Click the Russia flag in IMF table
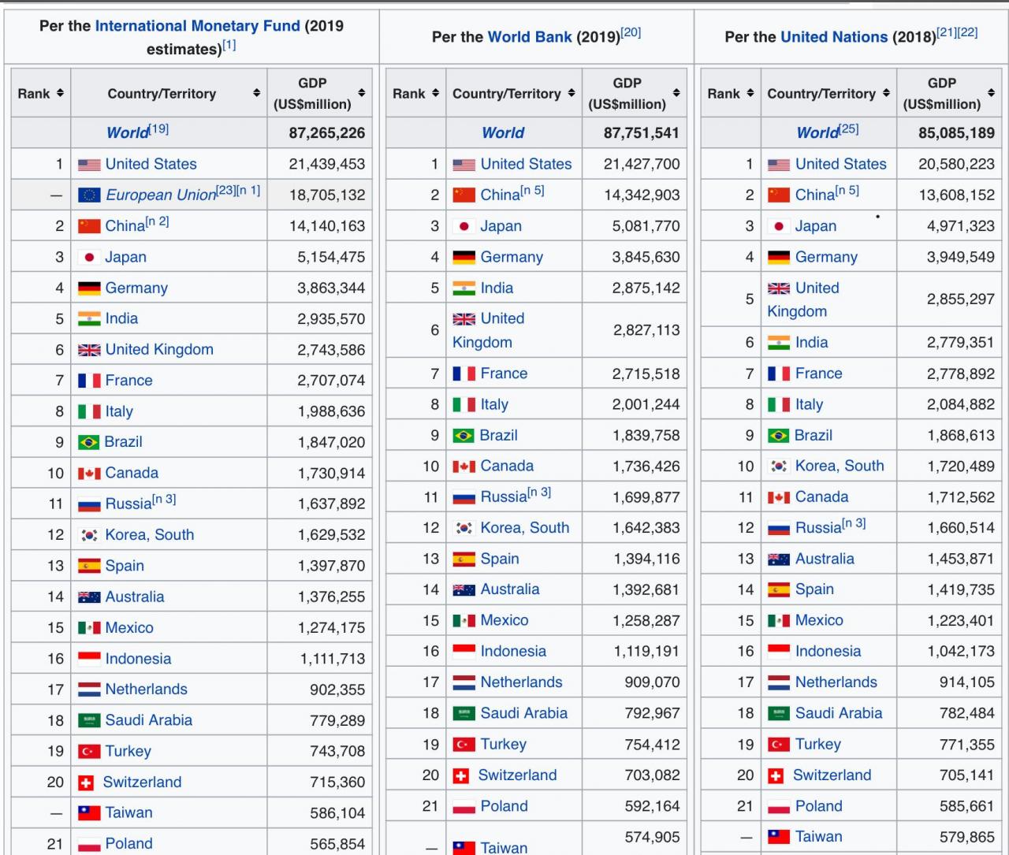 pos(89,504)
